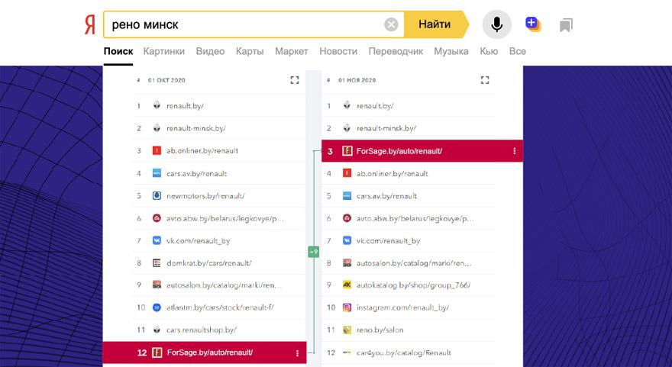Open the blue plus collections icon
The image size is (672, 367).
533,25
